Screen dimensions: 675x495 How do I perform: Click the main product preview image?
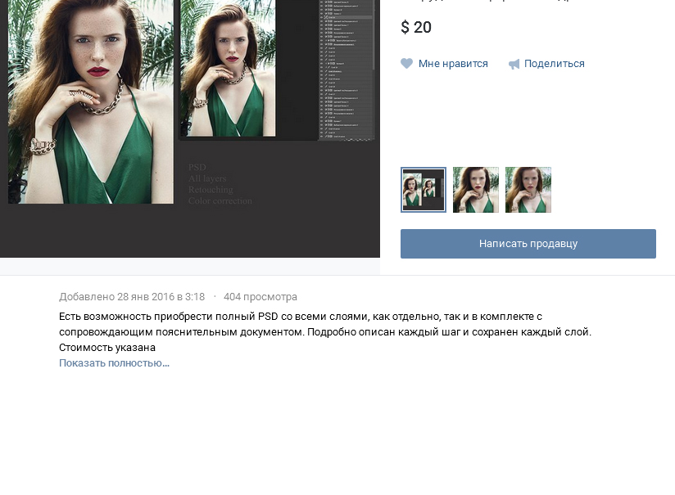(190, 128)
